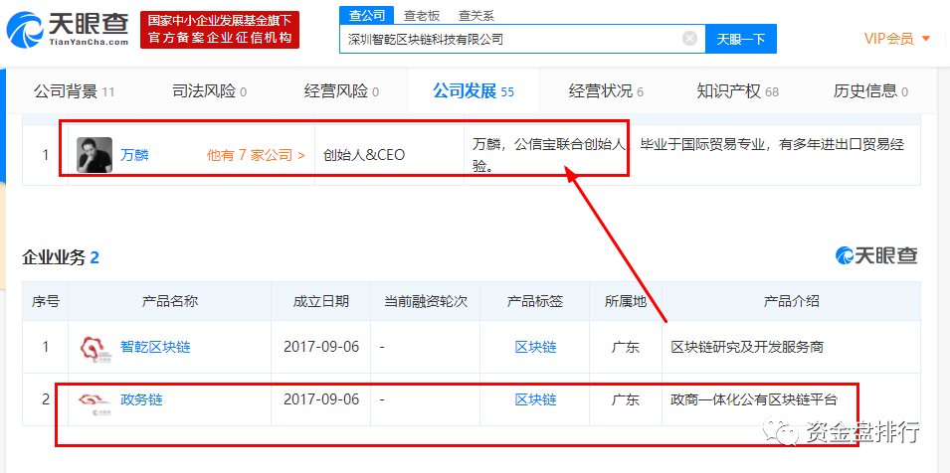This screenshot has height=473, width=950.
Task: Open the 智乾区块链 product link
Action: [155, 347]
